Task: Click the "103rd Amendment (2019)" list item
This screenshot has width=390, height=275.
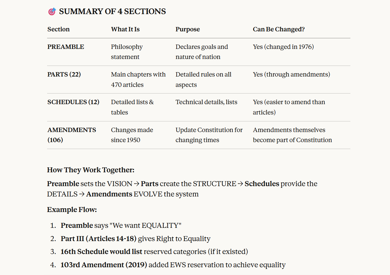Action: click(104, 265)
